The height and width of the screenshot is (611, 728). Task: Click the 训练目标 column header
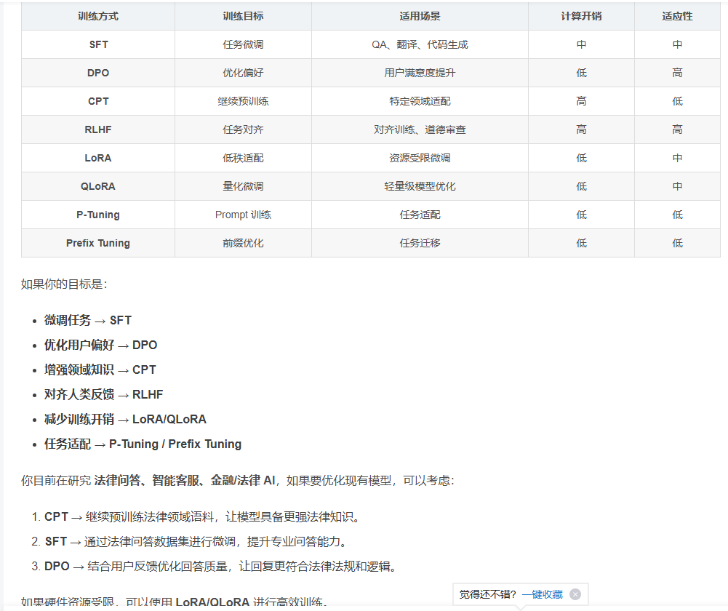click(243, 16)
